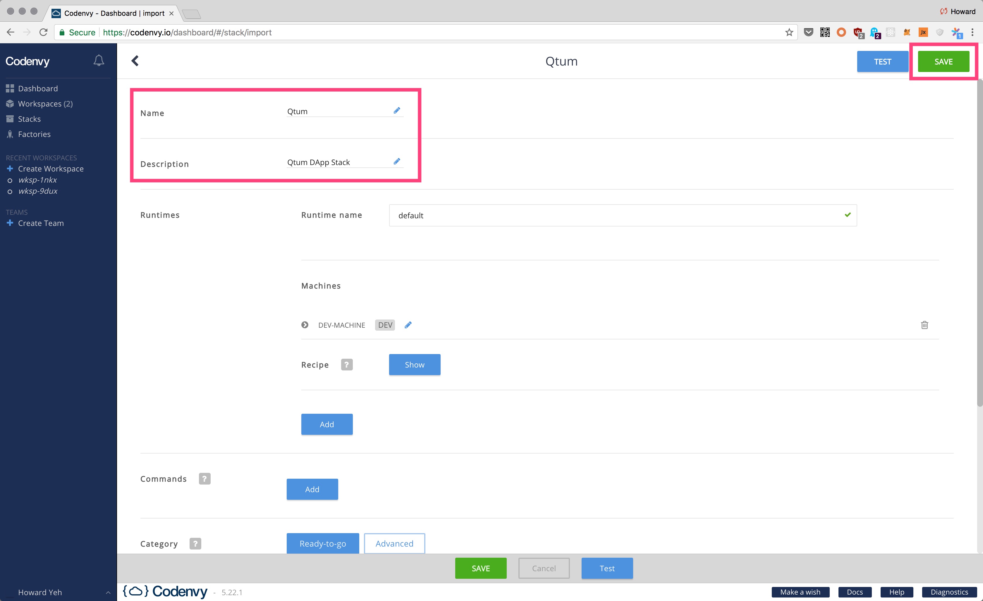Click the green SAVE button in the bottom bar

[x=481, y=568]
